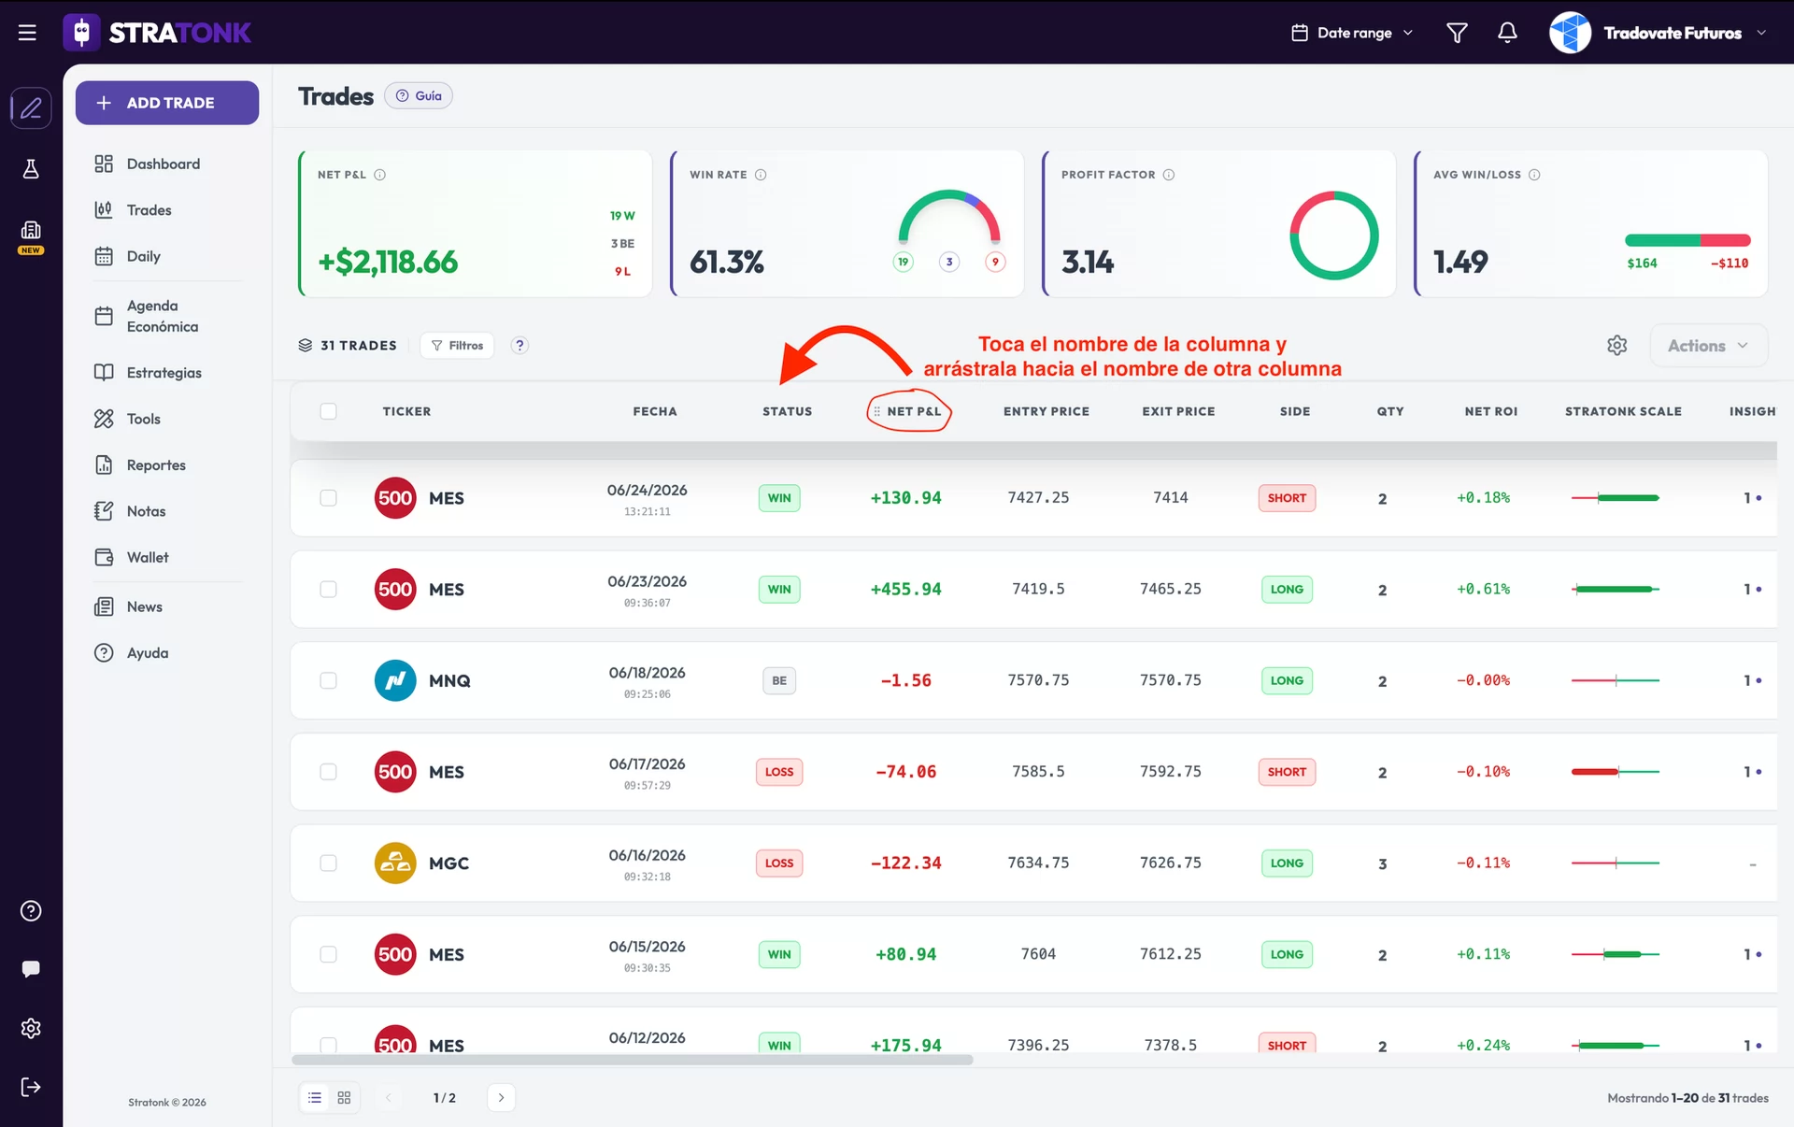Open the Actions dropdown
The image size is (1794, 1127).
tap(1708, 345)
